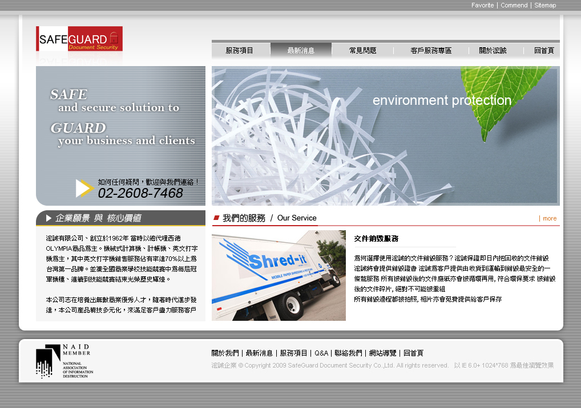Screen dimensions: 581x408
Task: Click the triangle icon beside 企業願景
Action: [x=48, y=218]
